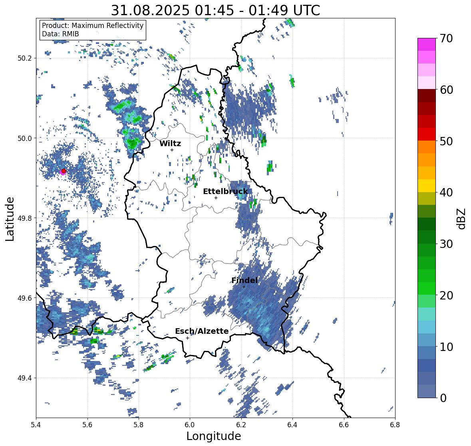Viewport: 471px width, 446px height.
Task: Click the 'Data: RMIB' text
Action: (x=60, y=34)
